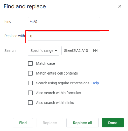Open the regular expressions Help link
The image size is (128, 131).
(95, 83)
